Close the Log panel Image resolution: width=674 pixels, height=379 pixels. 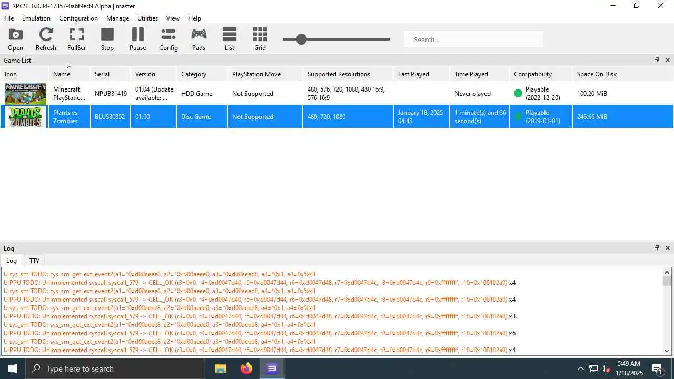coord(668,248)
